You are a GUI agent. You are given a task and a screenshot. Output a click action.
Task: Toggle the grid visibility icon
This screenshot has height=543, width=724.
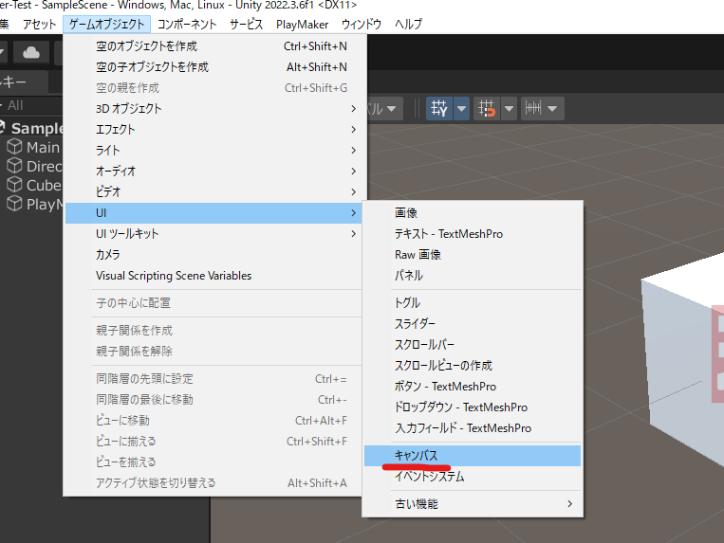(440, 109)
